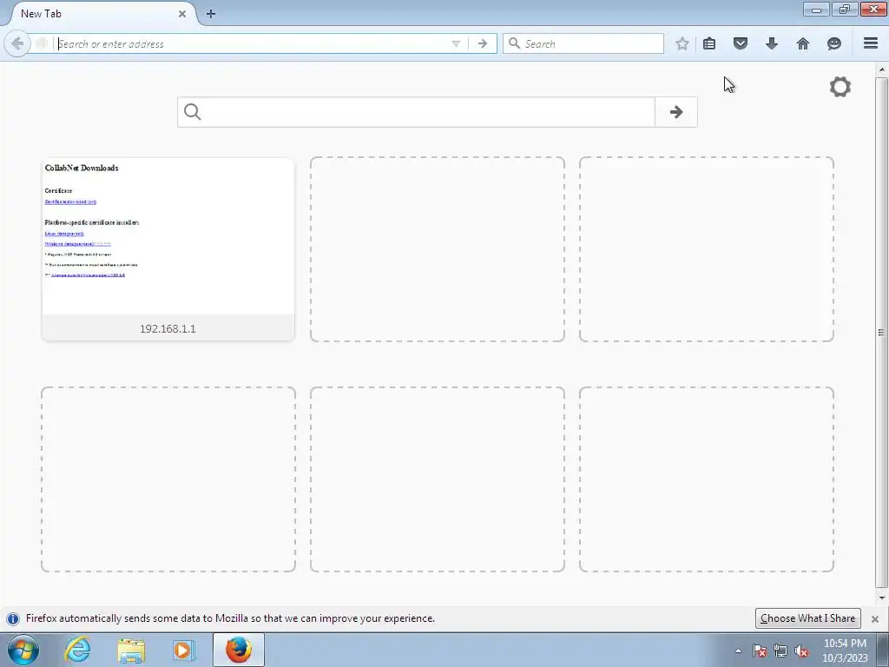Show hidden tray icons arrow
889x667 pixels.
coord(738,650)
